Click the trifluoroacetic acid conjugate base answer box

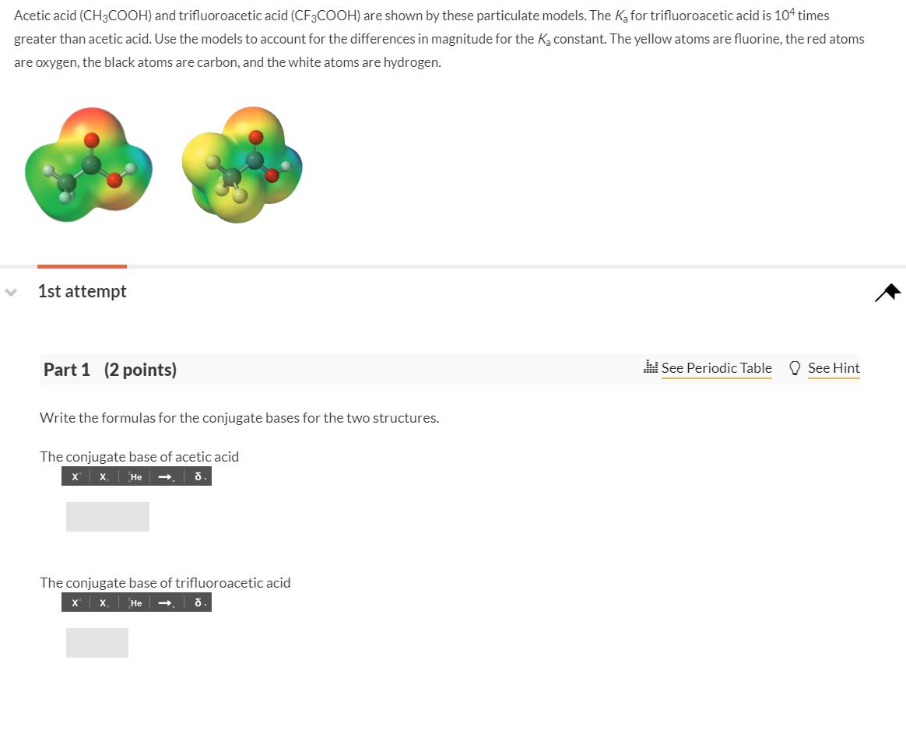[97, 642]
